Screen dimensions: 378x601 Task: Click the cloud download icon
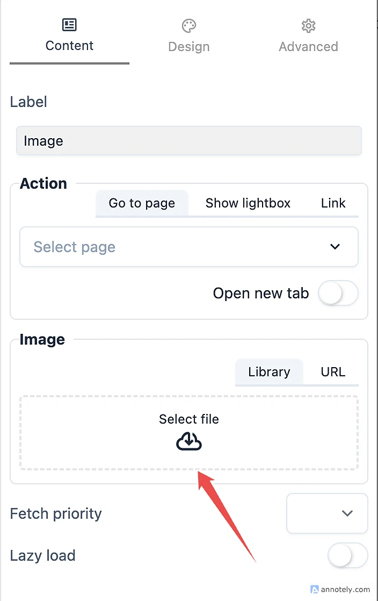coord(189,442)
